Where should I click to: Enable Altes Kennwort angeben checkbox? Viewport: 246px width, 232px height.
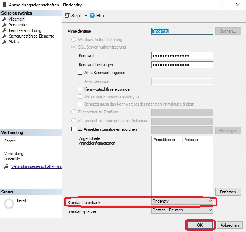pyautogui.click(x=80, y=73)
